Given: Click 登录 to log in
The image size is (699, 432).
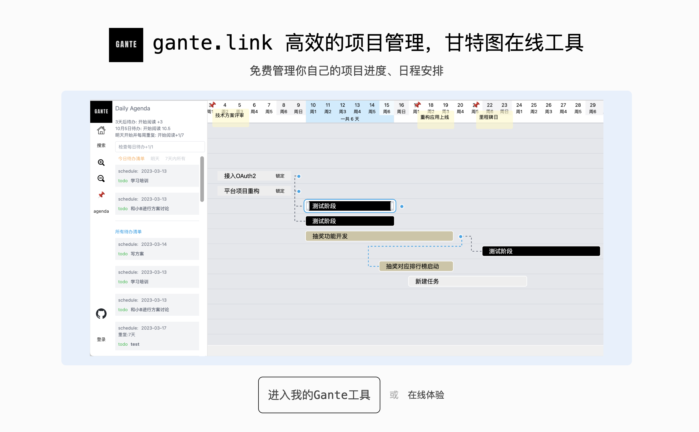Looking at the screenshot, I should [x=101, y=339].
